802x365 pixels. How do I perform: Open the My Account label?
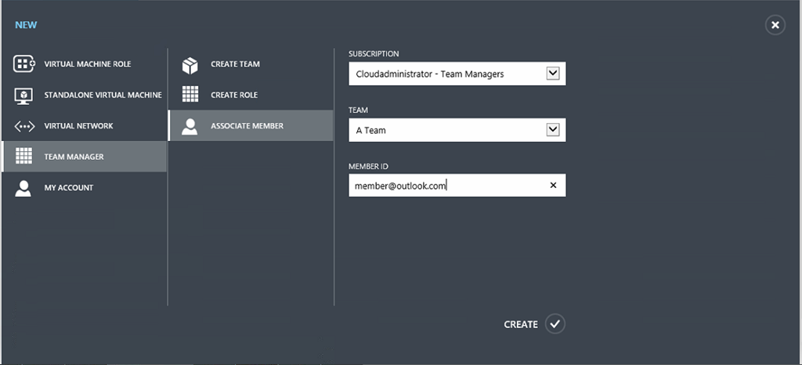(x=69, y=188)
